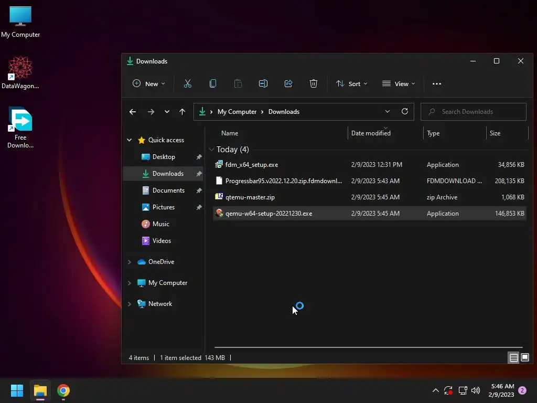
Task: Sort by the Type column header
Action: [x=433, y=133]
